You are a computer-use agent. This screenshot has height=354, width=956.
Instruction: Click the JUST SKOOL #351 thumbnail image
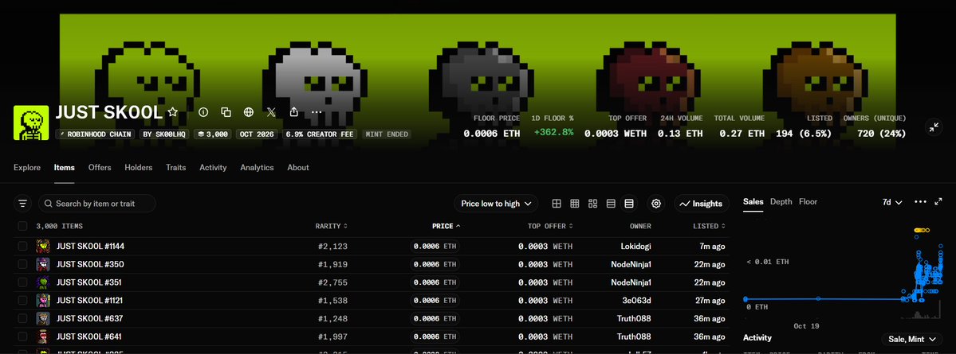[x=43, y=282]
